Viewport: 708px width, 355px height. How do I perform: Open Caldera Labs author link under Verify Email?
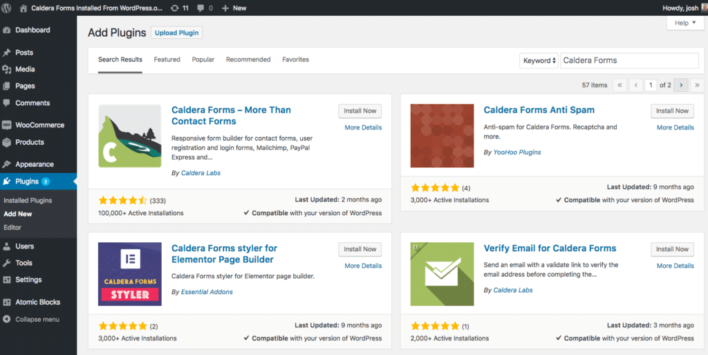click(513, 291)
